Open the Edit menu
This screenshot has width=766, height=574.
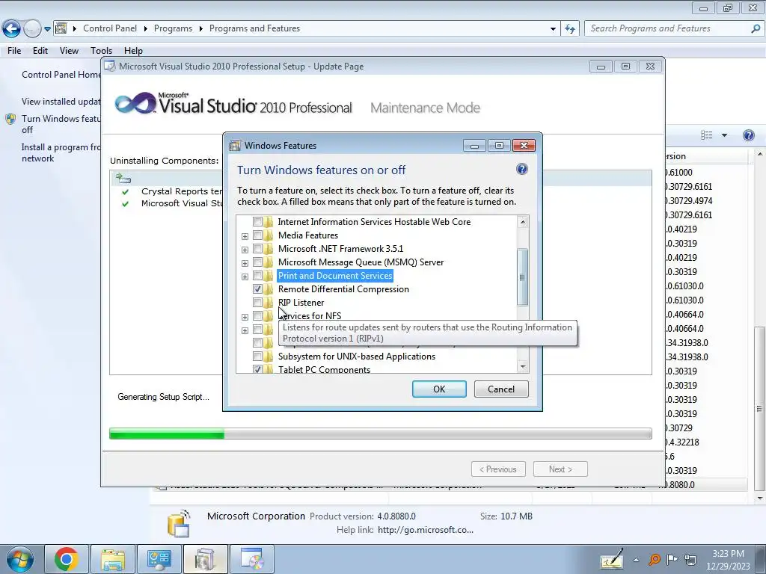point(40,51)
